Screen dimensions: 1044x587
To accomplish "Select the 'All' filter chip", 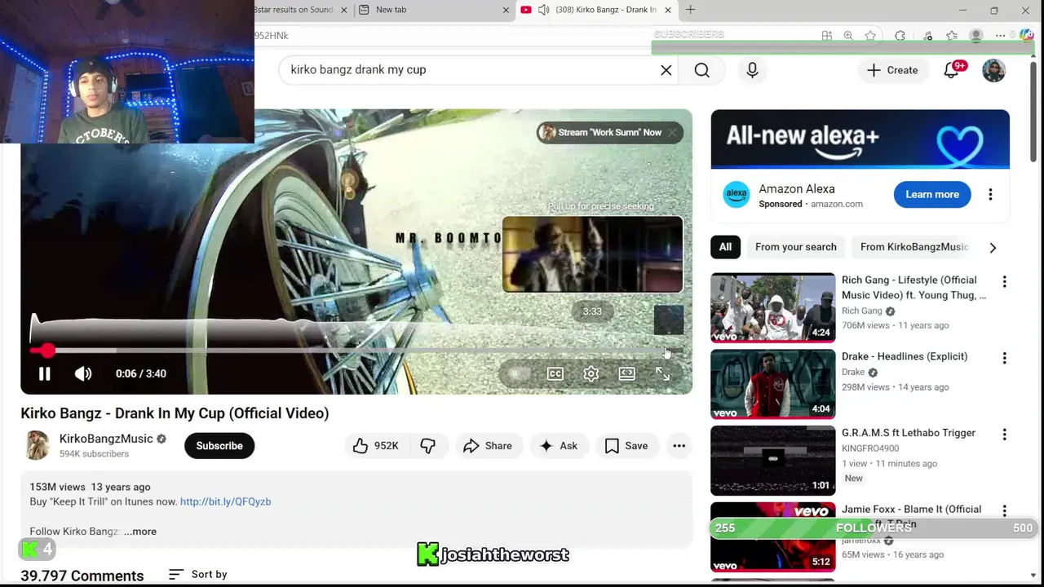I will (725, 247).
